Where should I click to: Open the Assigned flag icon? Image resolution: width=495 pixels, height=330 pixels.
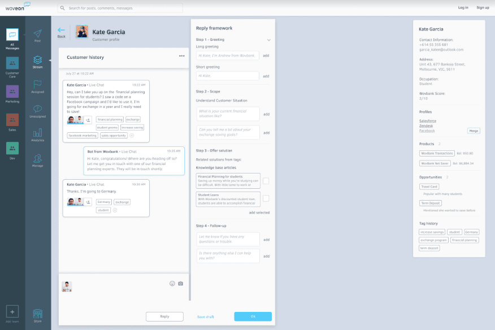[x=37, y=85]
